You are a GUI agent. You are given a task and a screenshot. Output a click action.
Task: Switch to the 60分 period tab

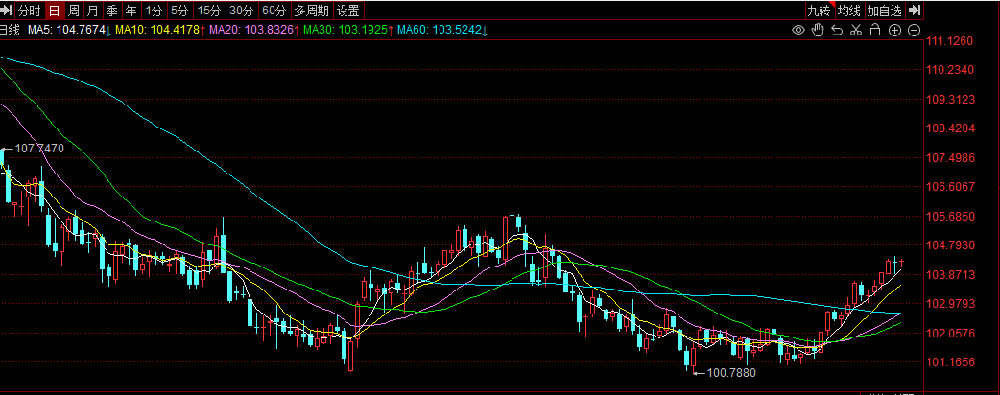point(274,11)
